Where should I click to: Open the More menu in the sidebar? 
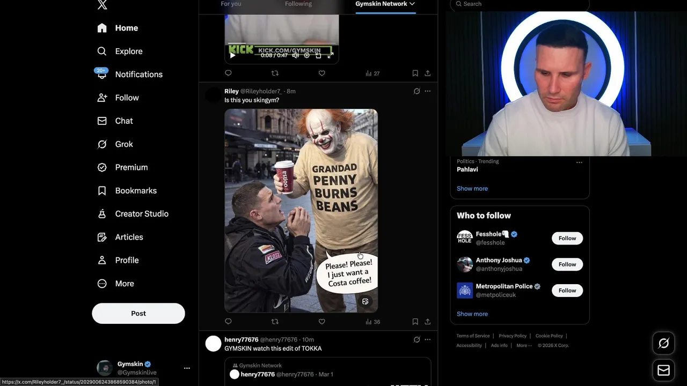tap(115, 284)
